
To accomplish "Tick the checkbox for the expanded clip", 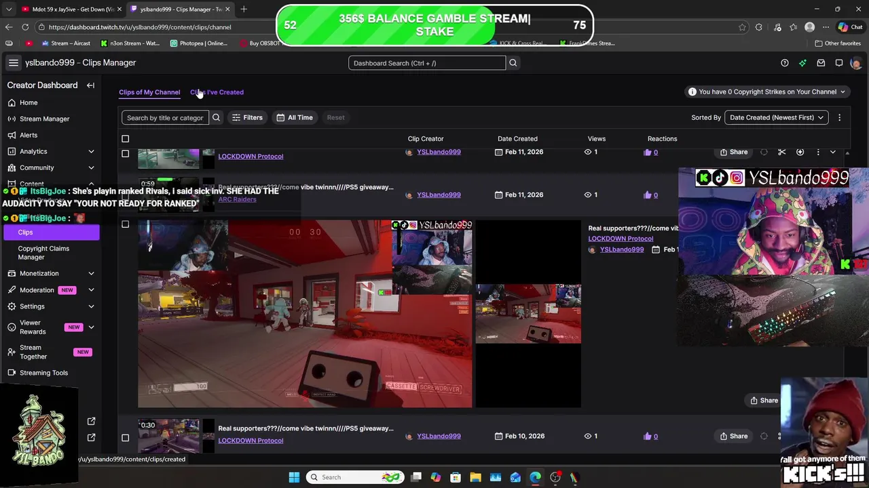I will coord(125,224).
